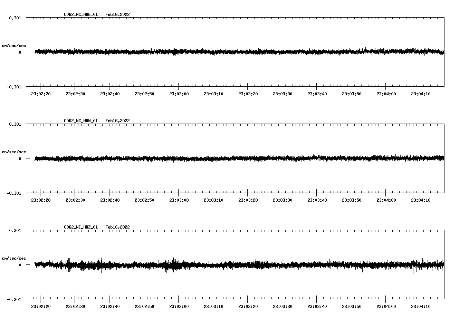Click the 23:03:10 time label under HNE plot

pos(213,94)
